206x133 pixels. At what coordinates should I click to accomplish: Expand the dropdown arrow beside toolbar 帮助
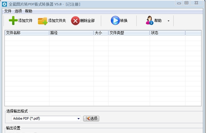click(x=169, y=21)
